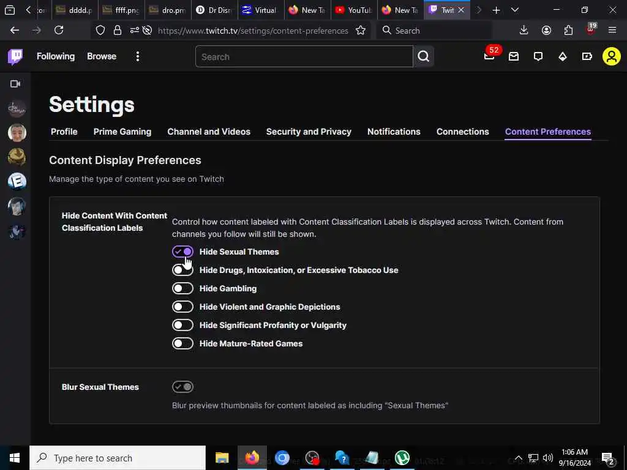Open the Firefox View icon at tab bar start
The height and width of the screenshot is (470, 627).
click(10, 10)
